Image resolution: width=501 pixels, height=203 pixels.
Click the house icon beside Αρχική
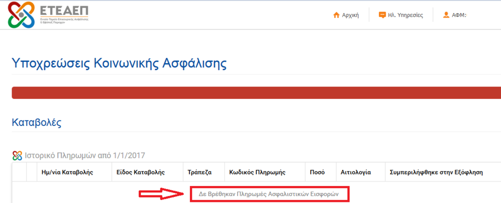337,15
